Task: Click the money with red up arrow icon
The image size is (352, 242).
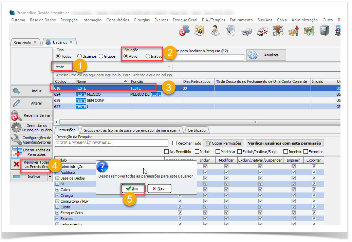Action: coord(293,31)
